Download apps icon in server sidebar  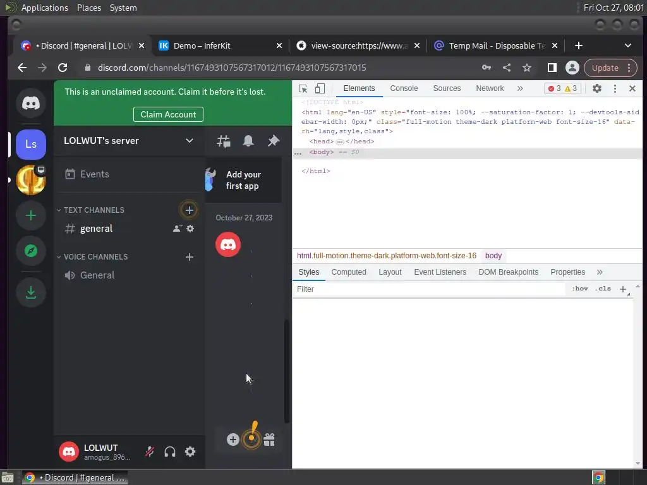pos(30,292)
